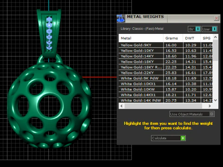Click the 13.34 DWT cell
Viewport: 223px width, 167px height.
(x=192, y=100)
